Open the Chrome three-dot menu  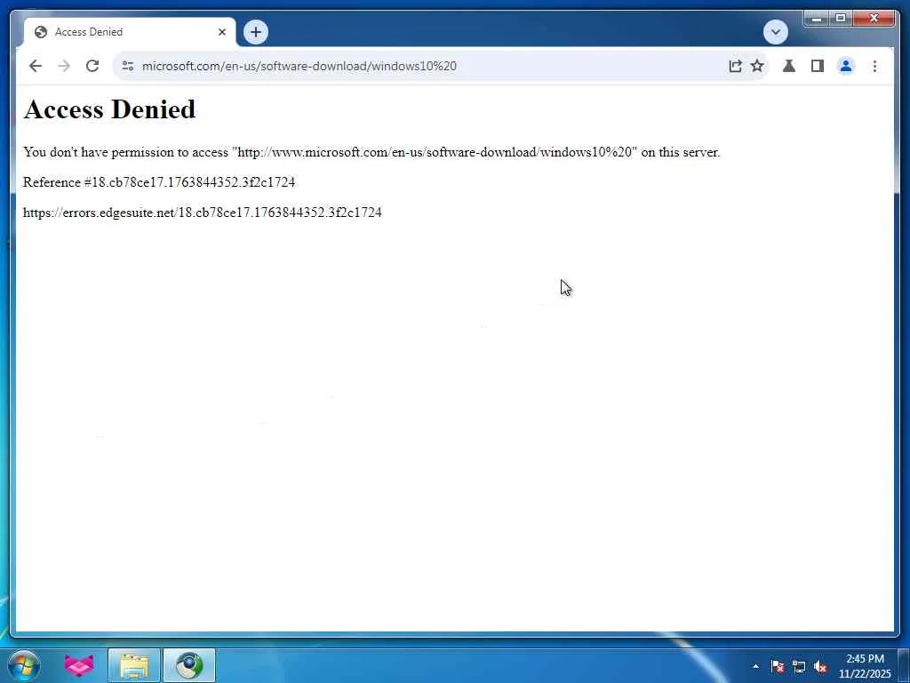[874, 66]
